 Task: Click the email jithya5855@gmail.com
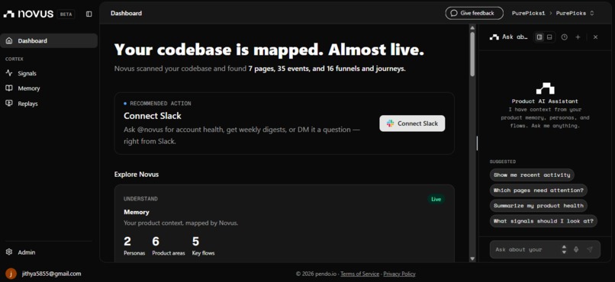click(x=51, y=274)
